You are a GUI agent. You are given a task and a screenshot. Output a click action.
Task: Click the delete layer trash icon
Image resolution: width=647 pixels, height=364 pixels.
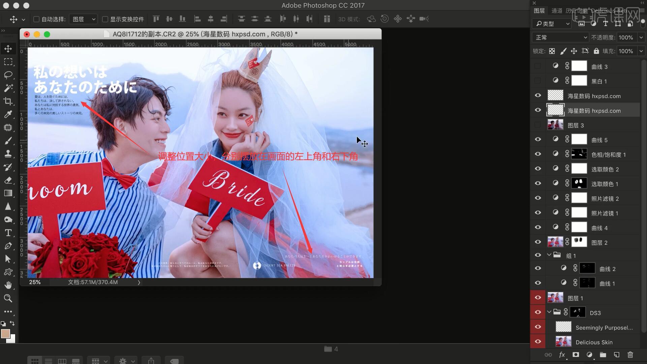(630, 355)
